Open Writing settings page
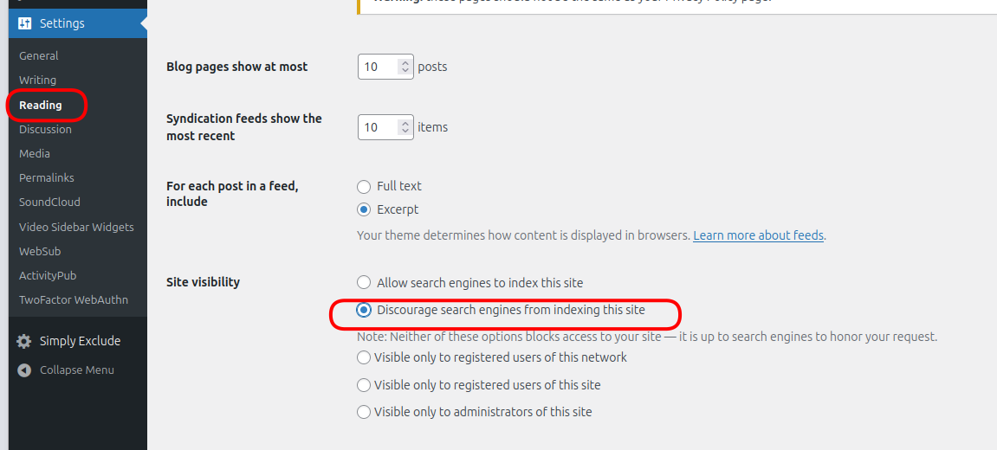 coord(37,80)
